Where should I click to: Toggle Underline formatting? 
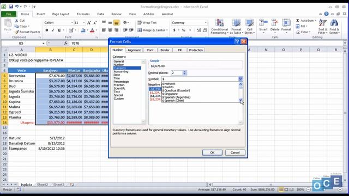(x=59, y=30)
